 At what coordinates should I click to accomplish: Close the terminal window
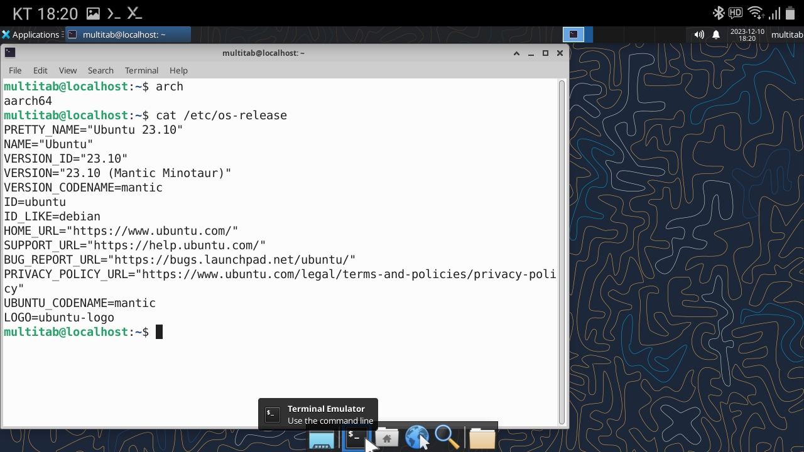tap(560, 53)
